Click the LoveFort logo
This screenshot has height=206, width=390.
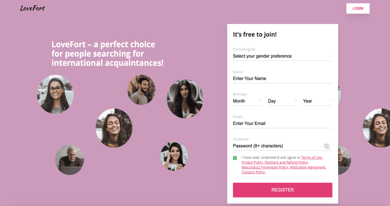[x=32, y=8]
